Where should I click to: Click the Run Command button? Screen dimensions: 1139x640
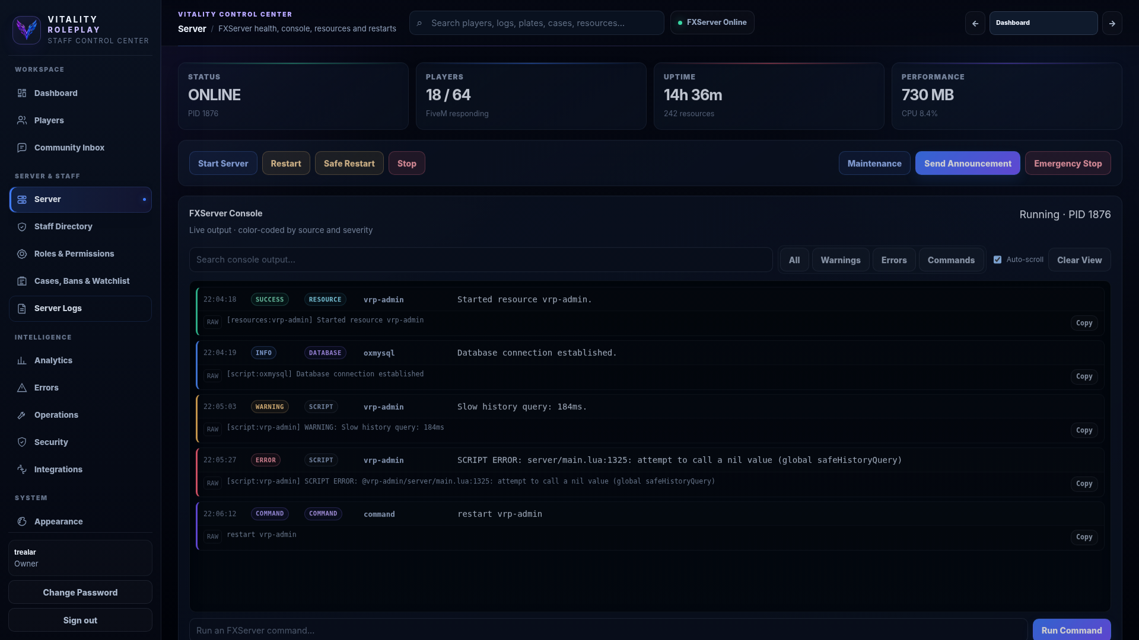(x=1071, y=630)
